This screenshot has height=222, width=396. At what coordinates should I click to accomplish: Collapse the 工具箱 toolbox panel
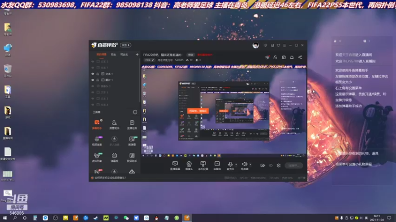[x=135, y=112]
